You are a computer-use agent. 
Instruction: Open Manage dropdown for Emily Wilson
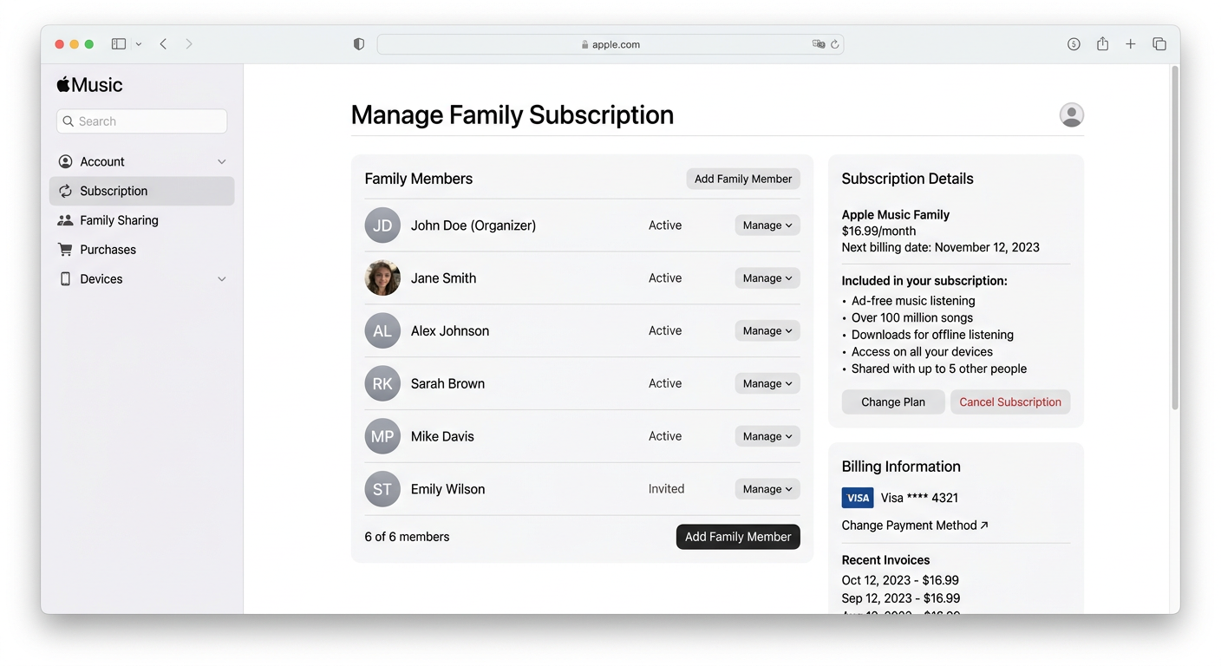[767, 489]
